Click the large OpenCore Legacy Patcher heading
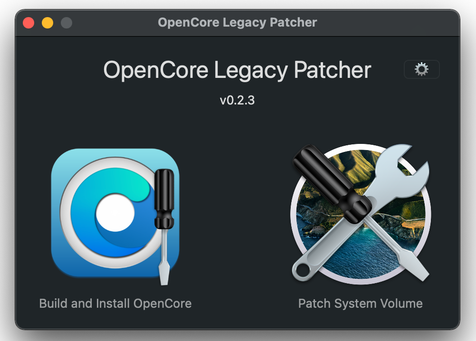 [237, 71]
